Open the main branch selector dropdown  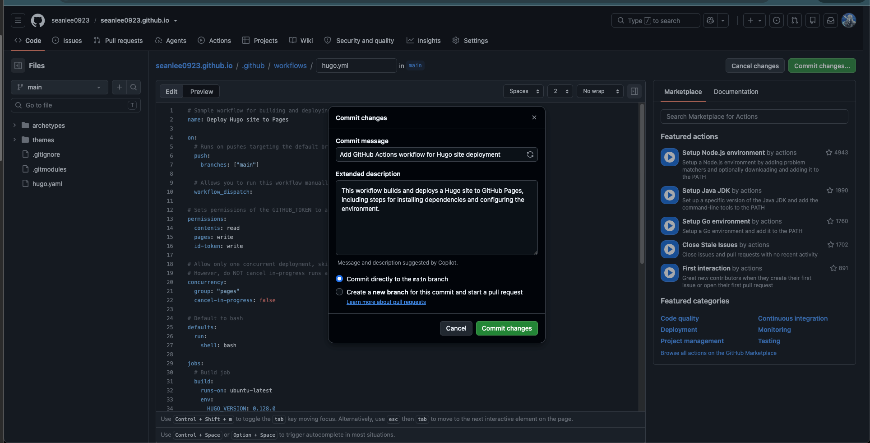[60, 87]
